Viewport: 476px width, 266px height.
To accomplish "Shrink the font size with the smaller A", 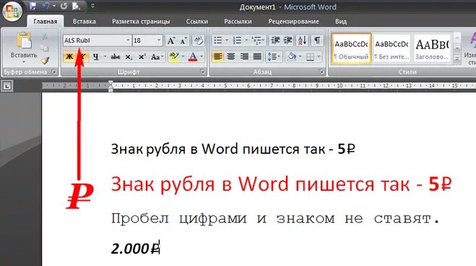I will (x=183, y=40).
